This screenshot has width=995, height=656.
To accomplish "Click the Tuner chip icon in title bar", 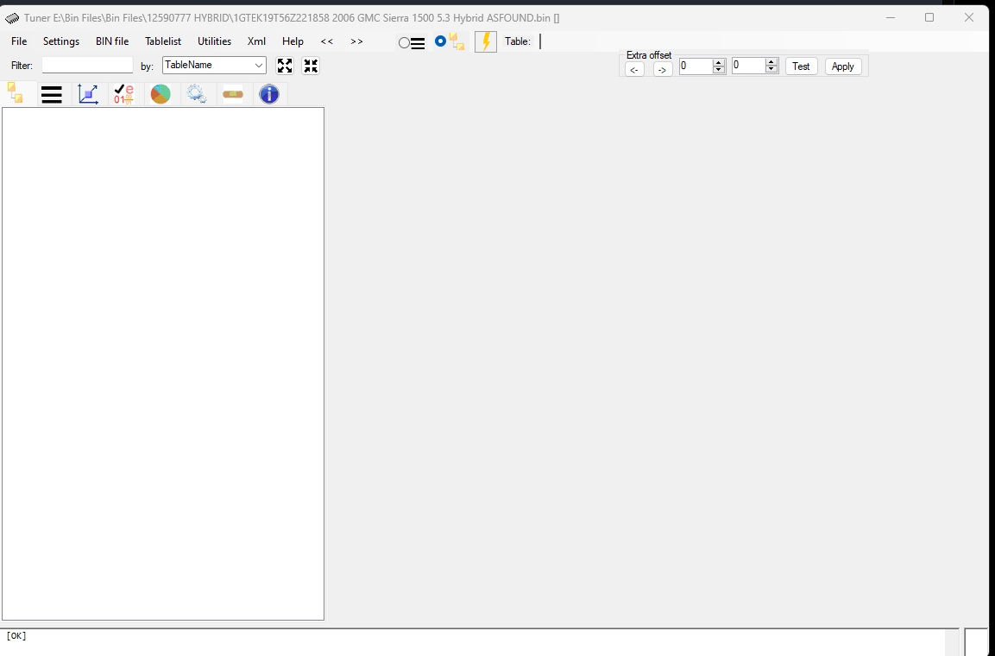I will click(x=12, y=18).
